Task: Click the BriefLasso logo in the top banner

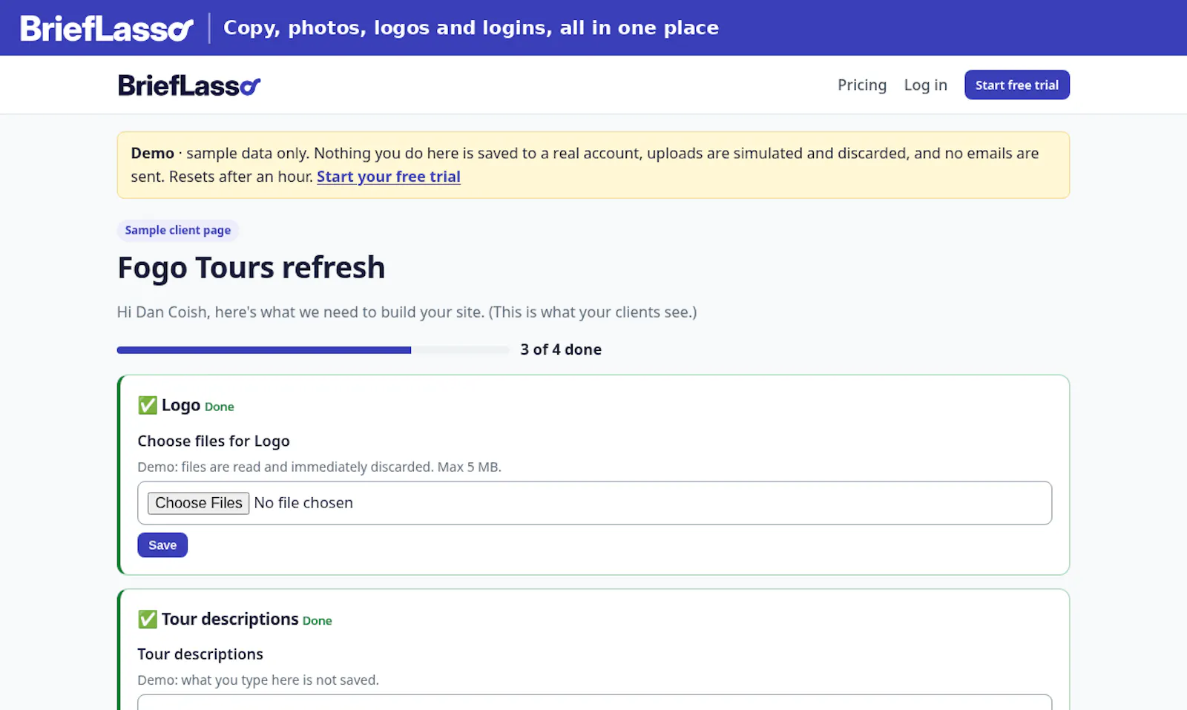Action: pos(107,28)
